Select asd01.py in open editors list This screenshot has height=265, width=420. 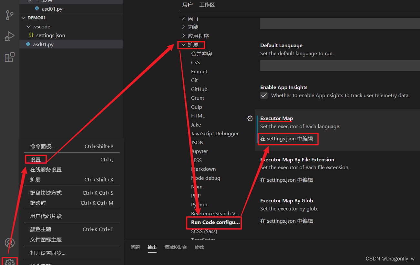[52, 9]
